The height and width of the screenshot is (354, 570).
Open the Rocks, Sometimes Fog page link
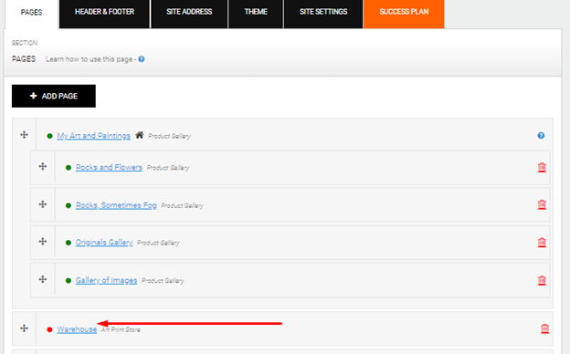(116, 205)
